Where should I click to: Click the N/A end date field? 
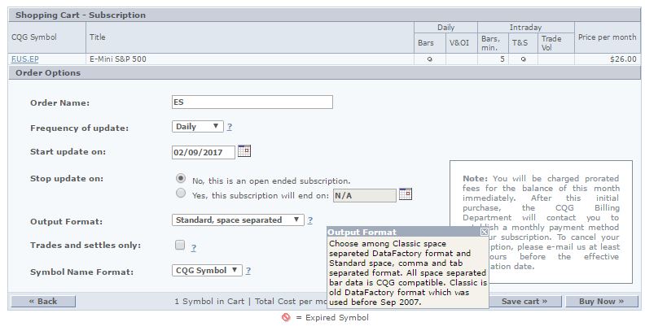coord(365,195)
